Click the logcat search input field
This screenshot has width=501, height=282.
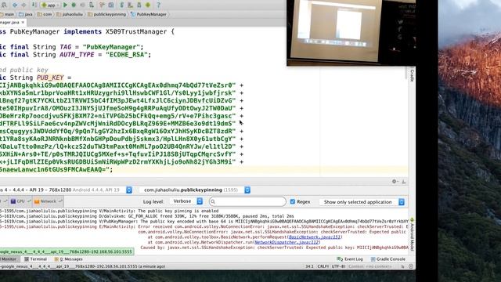tap(247, 201)
